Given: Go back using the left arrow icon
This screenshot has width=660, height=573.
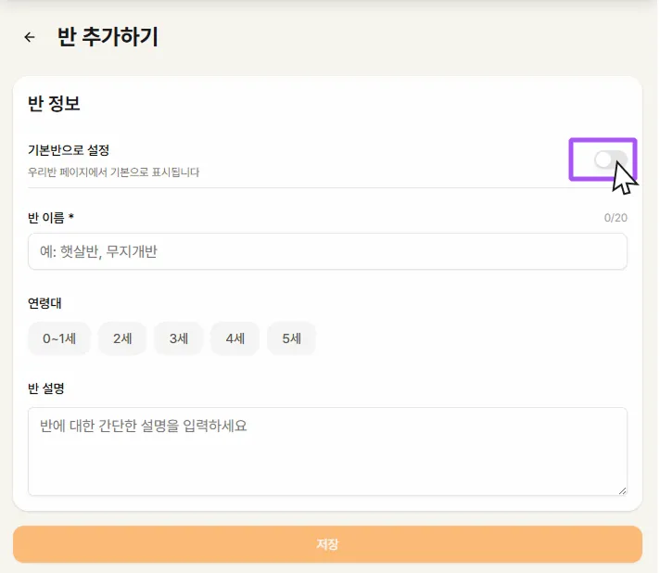Looking at the screenshot, I should [30, 37].
